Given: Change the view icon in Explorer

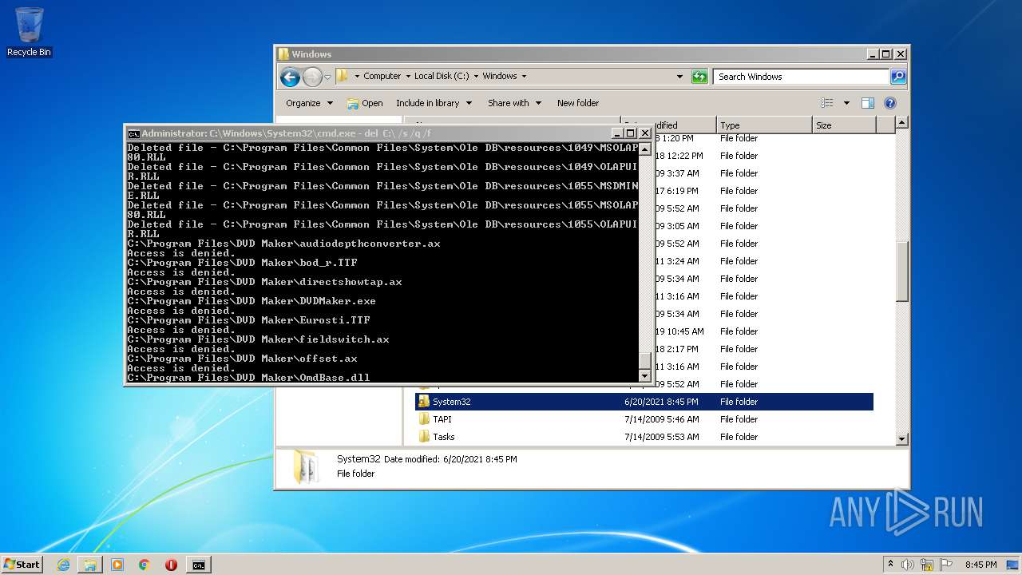Looking at the screenshot, I should click(x=826, y=103).
